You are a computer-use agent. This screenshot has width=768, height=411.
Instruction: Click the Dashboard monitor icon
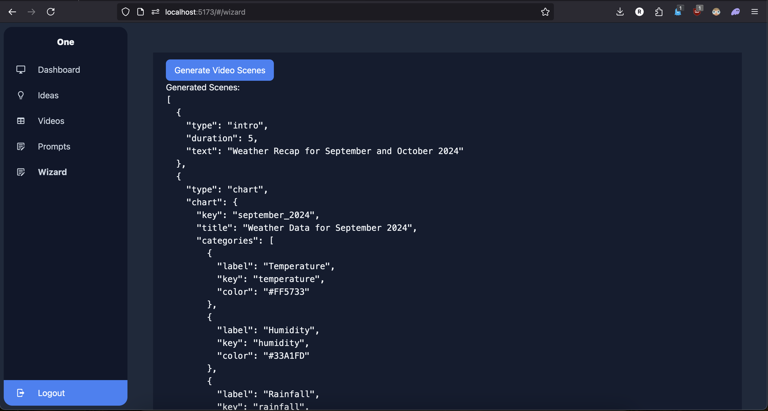click(x=21, y=70)
